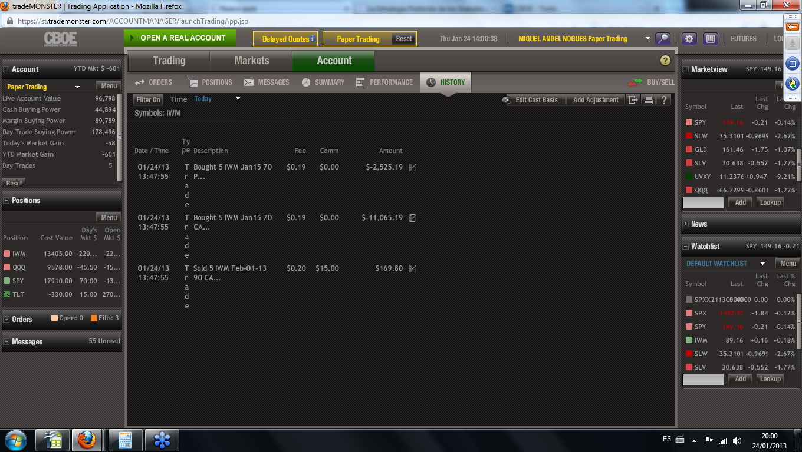Collapse the Watchlist panel
The width and height of the screenshot is (802, 452).
(686, 247)
